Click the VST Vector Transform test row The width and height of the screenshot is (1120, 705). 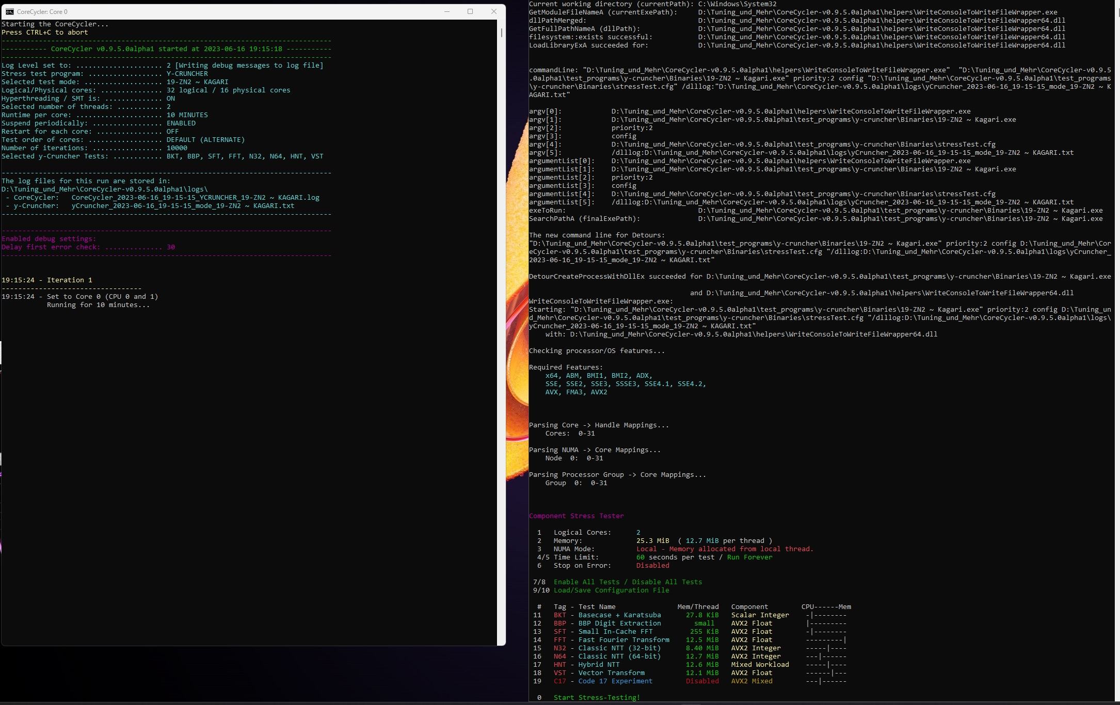[611, 672]
